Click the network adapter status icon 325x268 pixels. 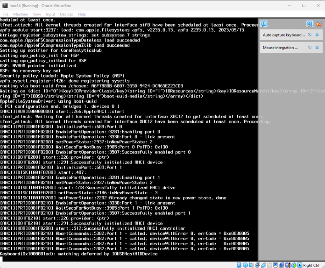click(256, 265)
